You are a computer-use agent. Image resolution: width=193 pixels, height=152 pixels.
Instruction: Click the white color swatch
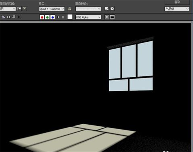[x=70, y=17]
